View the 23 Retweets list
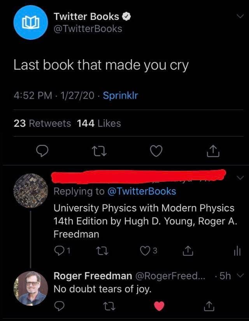 [x=42, y=123]
